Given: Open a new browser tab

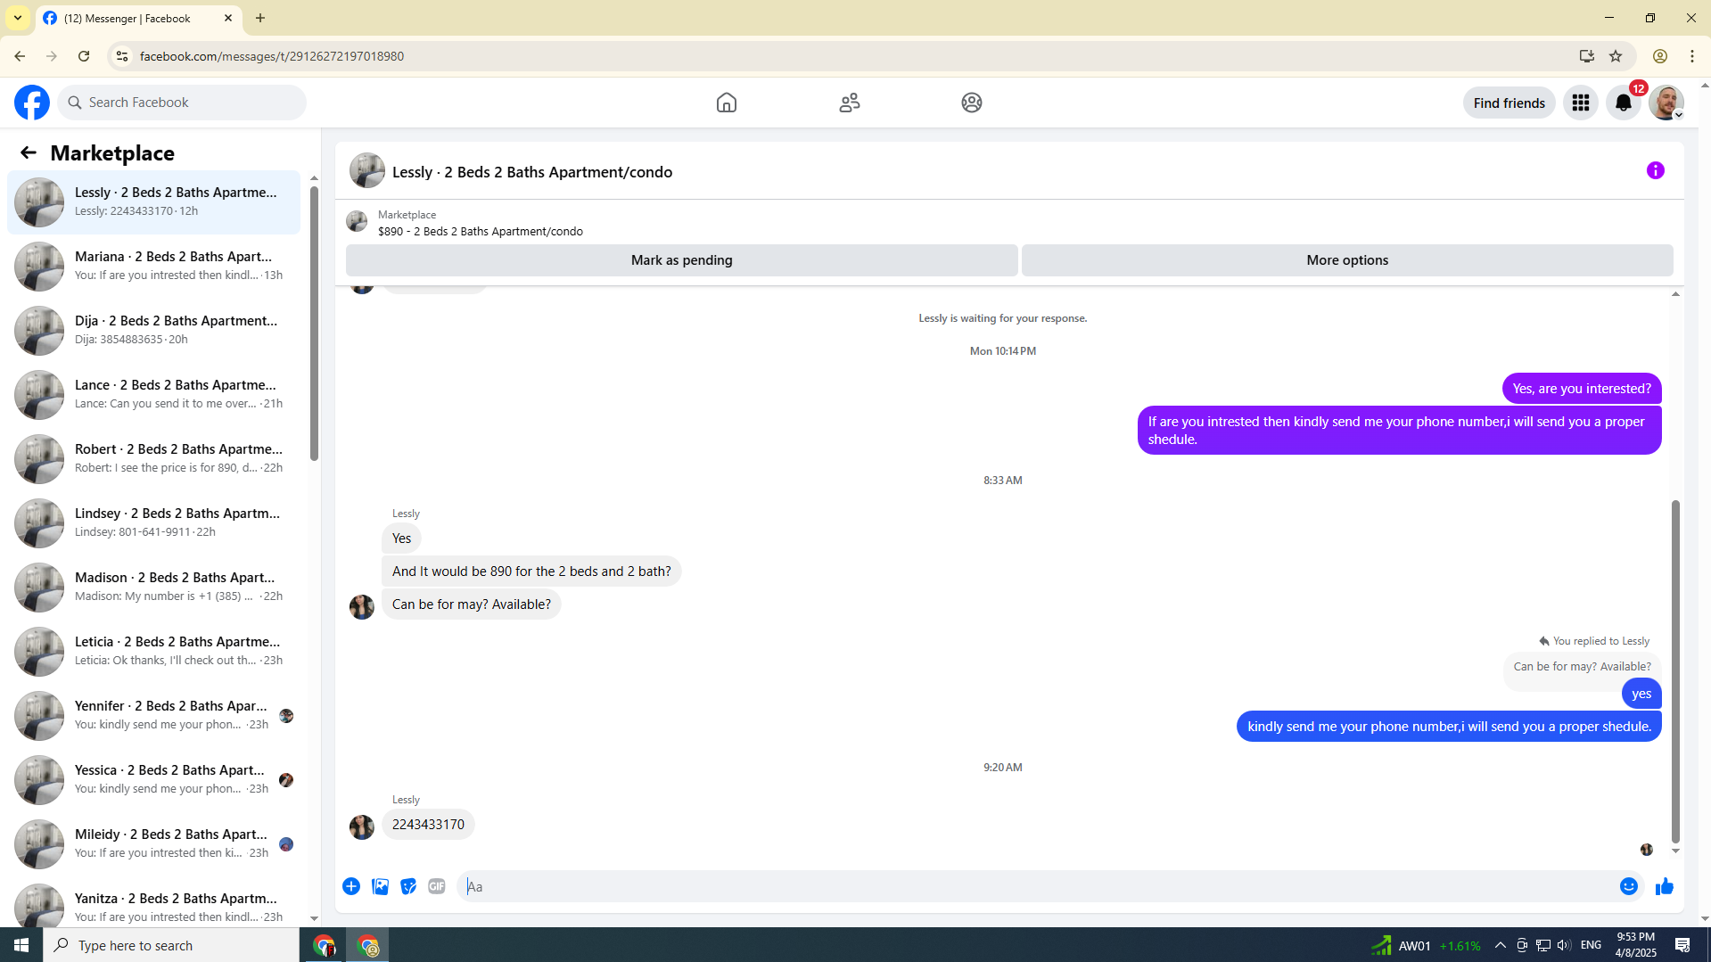Looking at the screenshot, I should 260,18.
